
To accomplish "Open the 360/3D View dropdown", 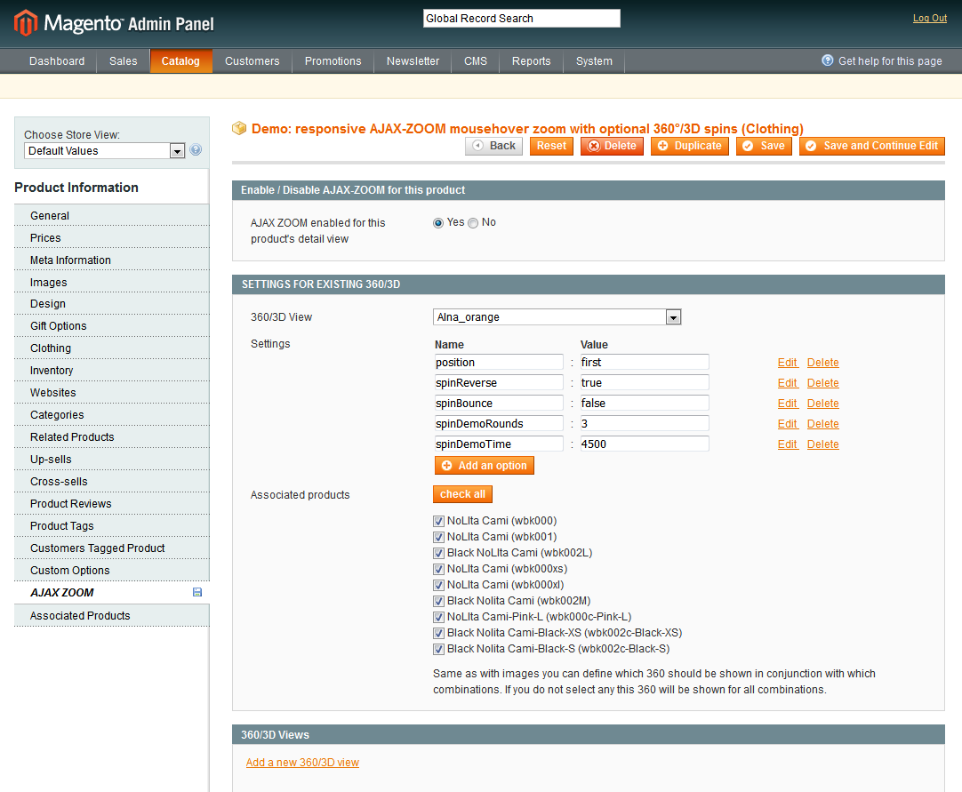I will pyautogui.click(x=557, y=317).
